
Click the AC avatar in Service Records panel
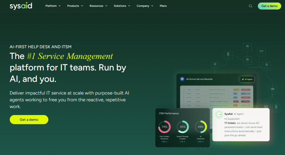click(x=182, y=79)
